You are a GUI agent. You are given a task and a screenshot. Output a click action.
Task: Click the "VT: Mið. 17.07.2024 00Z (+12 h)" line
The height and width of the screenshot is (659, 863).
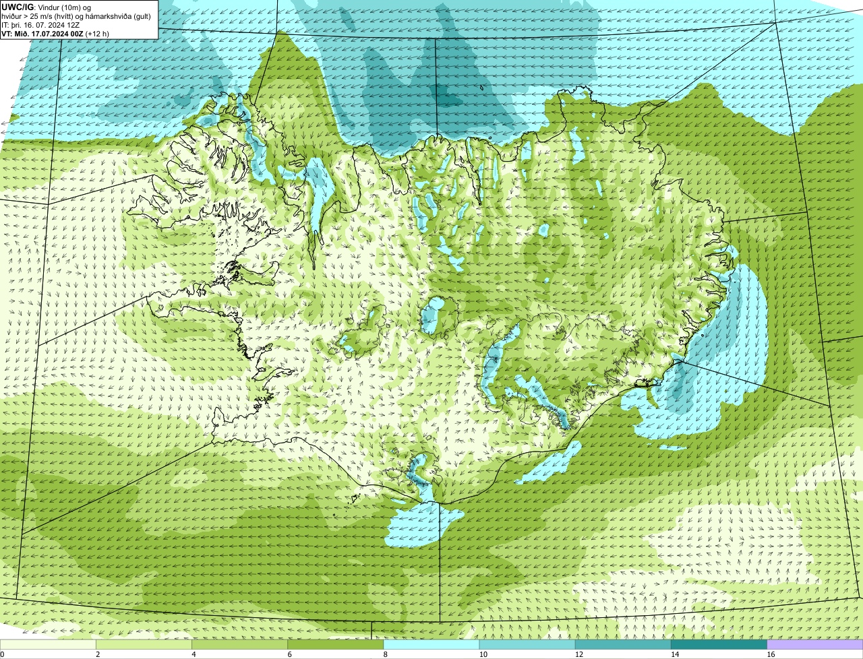click(56, 33)
